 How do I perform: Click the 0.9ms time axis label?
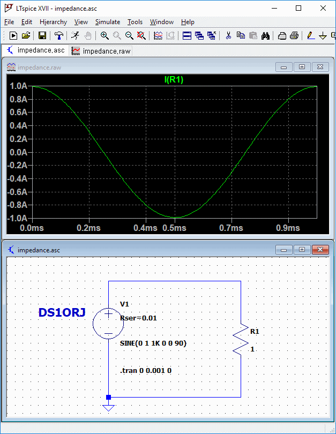pyautogui.click(x=288, y=228)
